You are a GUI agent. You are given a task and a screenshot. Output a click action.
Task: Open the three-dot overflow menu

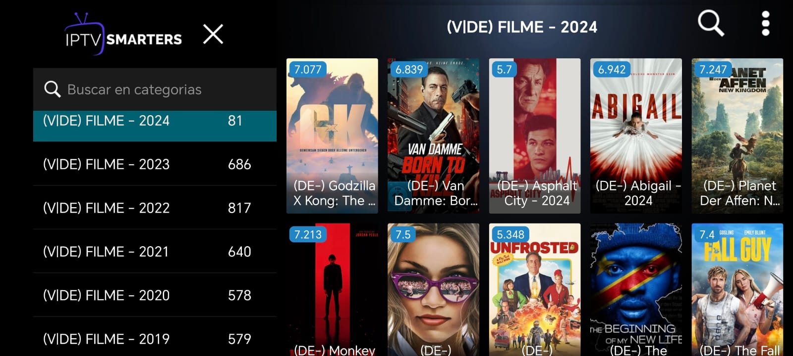765,23
